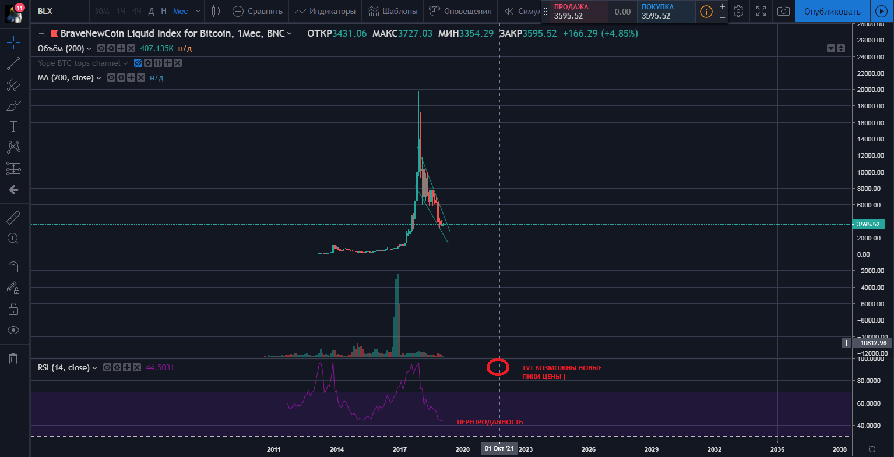Select the 1Ч timeframe
894x457 pixels.
(121, 11)
